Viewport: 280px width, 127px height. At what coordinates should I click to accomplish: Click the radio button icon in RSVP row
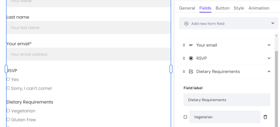coord(191,58)
